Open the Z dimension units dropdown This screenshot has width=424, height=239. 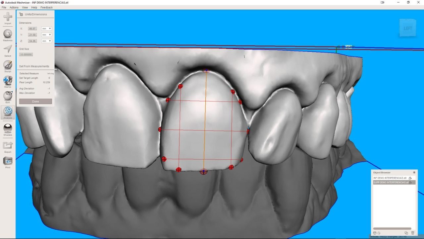click(x=46, y=41)
